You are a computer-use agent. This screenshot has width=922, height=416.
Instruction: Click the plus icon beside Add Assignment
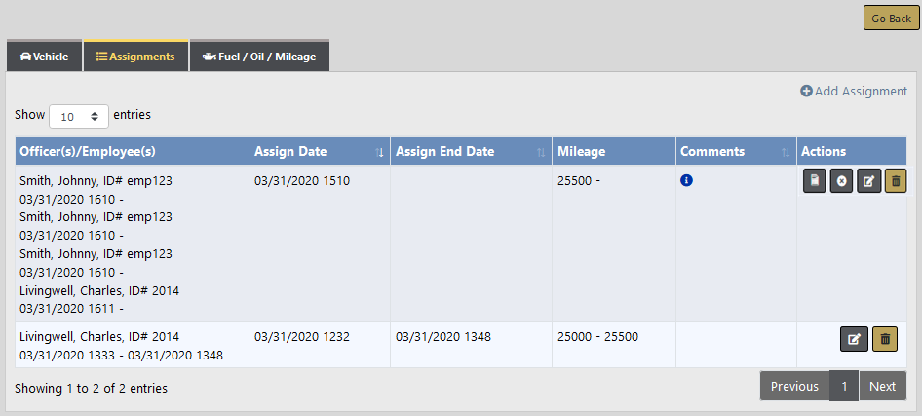[806, 91]
